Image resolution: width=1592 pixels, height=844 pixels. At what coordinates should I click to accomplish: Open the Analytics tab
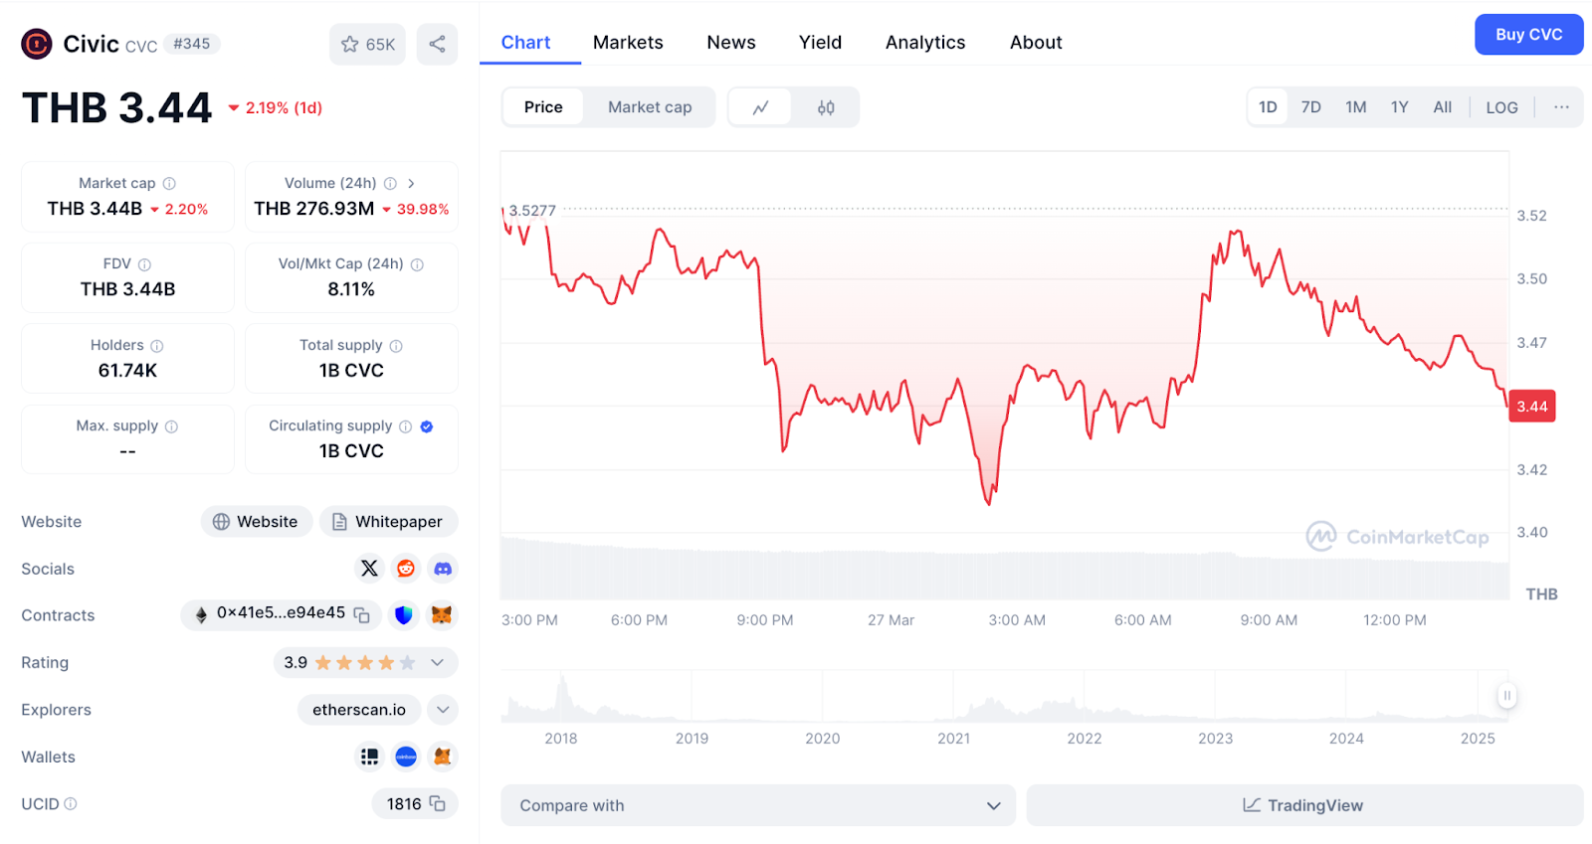[x=925, y=43]
